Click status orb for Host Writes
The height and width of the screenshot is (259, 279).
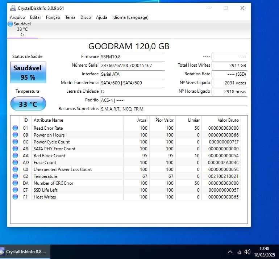click(x=15, y=197)
